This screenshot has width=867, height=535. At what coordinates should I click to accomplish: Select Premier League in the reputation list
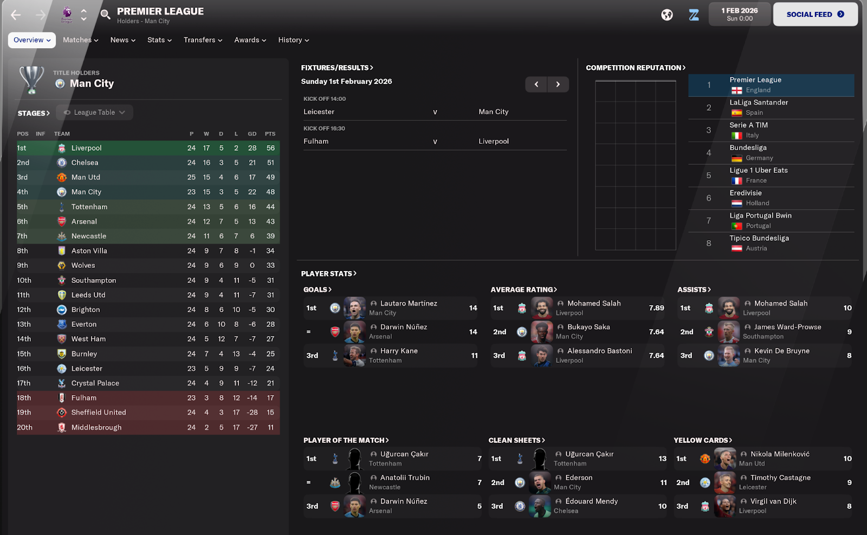tap(771, 85)
